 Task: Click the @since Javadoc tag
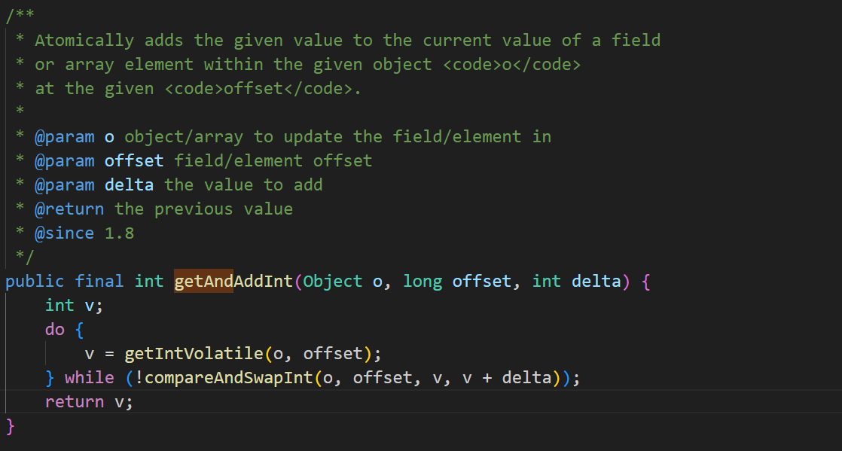[x=65, y=233]
